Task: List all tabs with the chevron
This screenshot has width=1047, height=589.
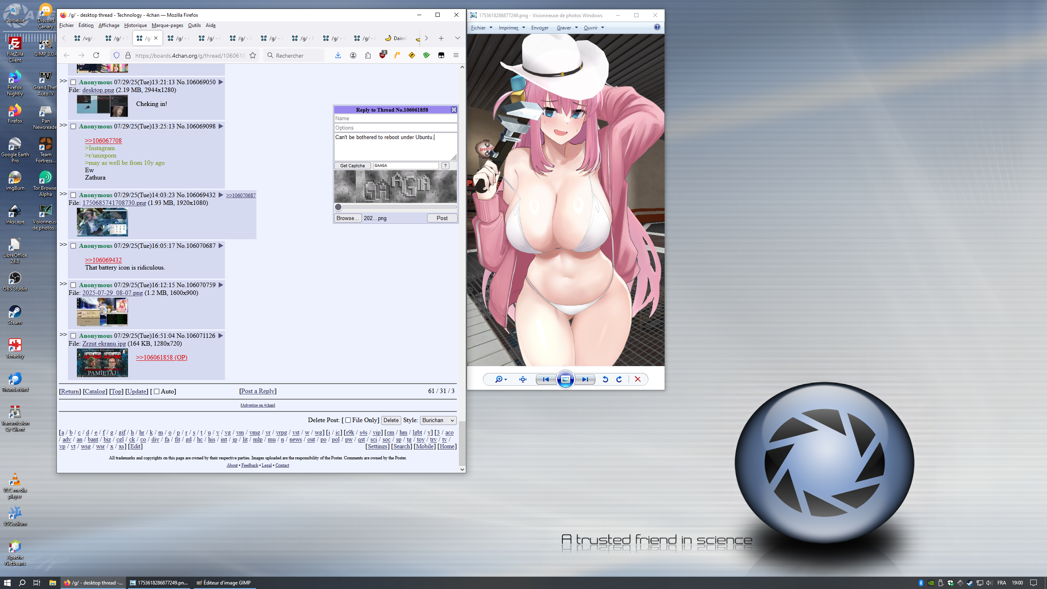Action: 457,38
